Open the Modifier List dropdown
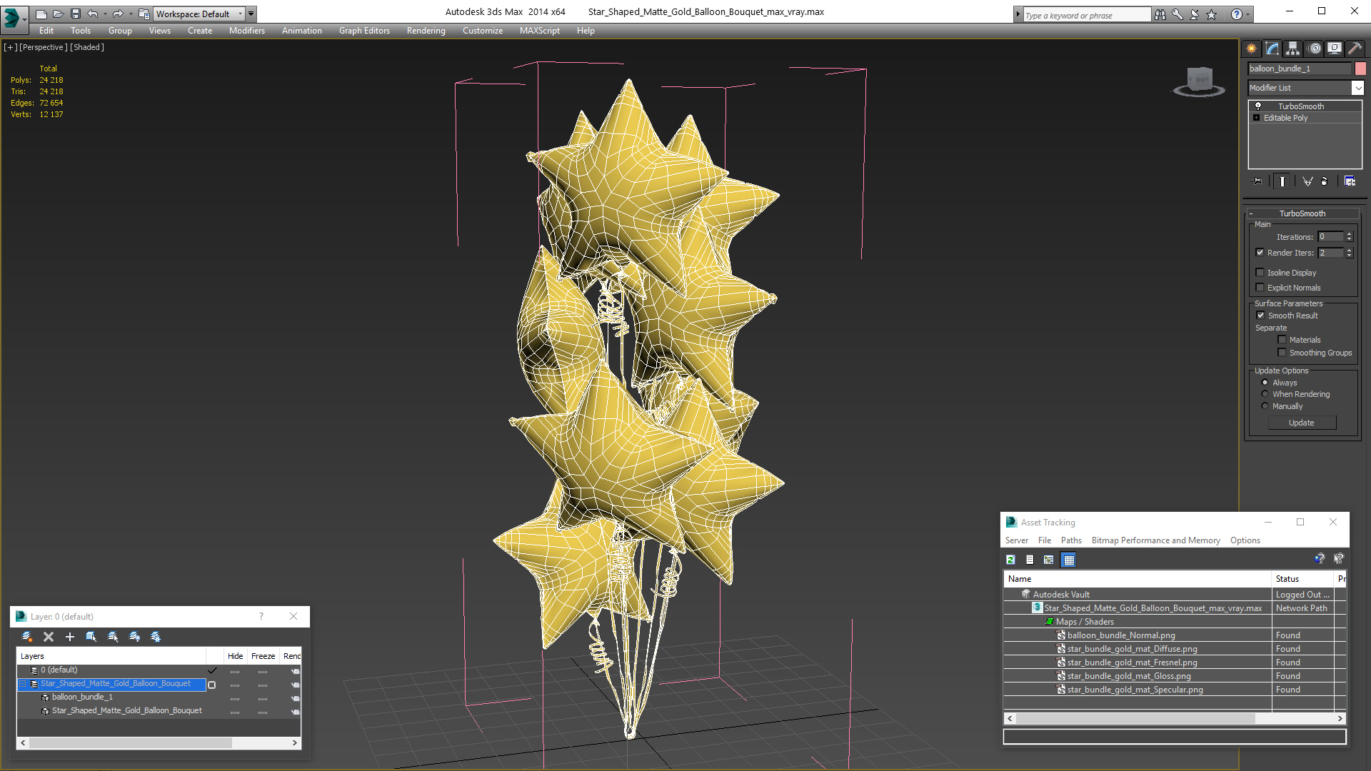 click(1357, 88)
